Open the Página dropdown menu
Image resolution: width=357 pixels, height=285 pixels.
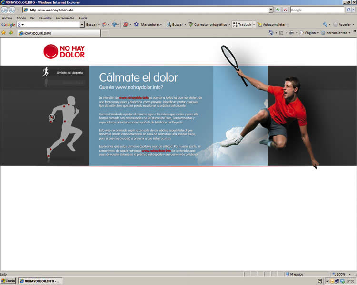coord(309,33)
